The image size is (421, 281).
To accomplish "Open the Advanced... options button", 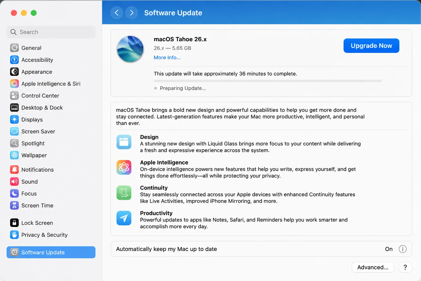I will (x=373, y=267).
